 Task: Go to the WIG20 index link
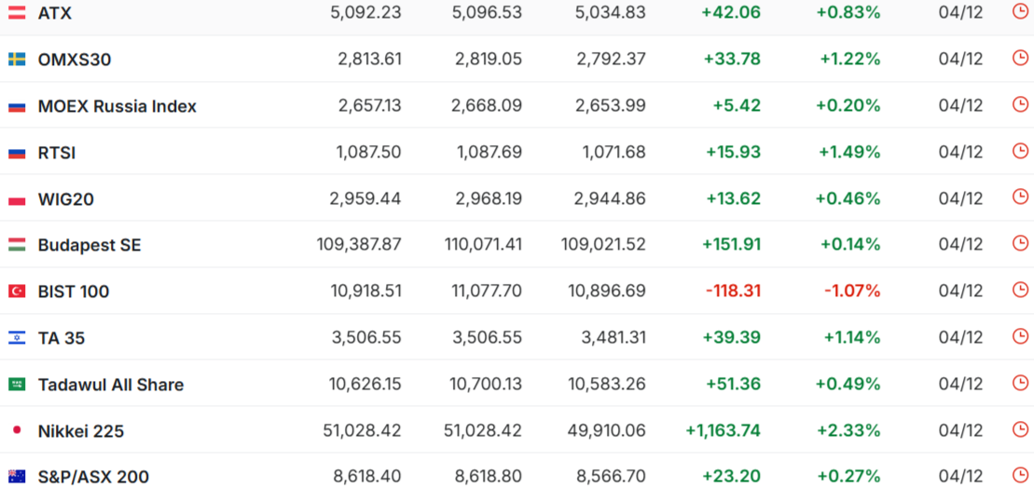tap(65, 199)
